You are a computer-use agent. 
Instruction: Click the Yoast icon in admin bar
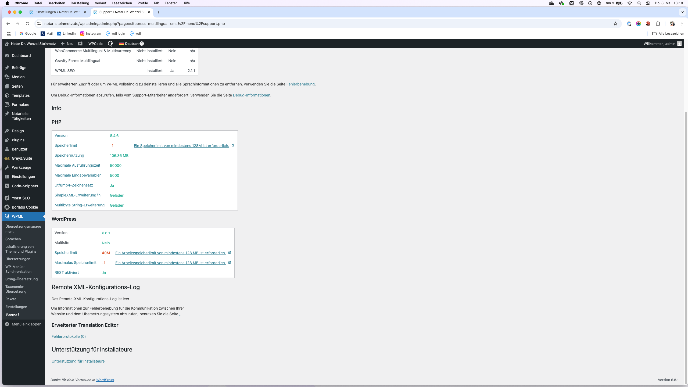tap(80, 44)
